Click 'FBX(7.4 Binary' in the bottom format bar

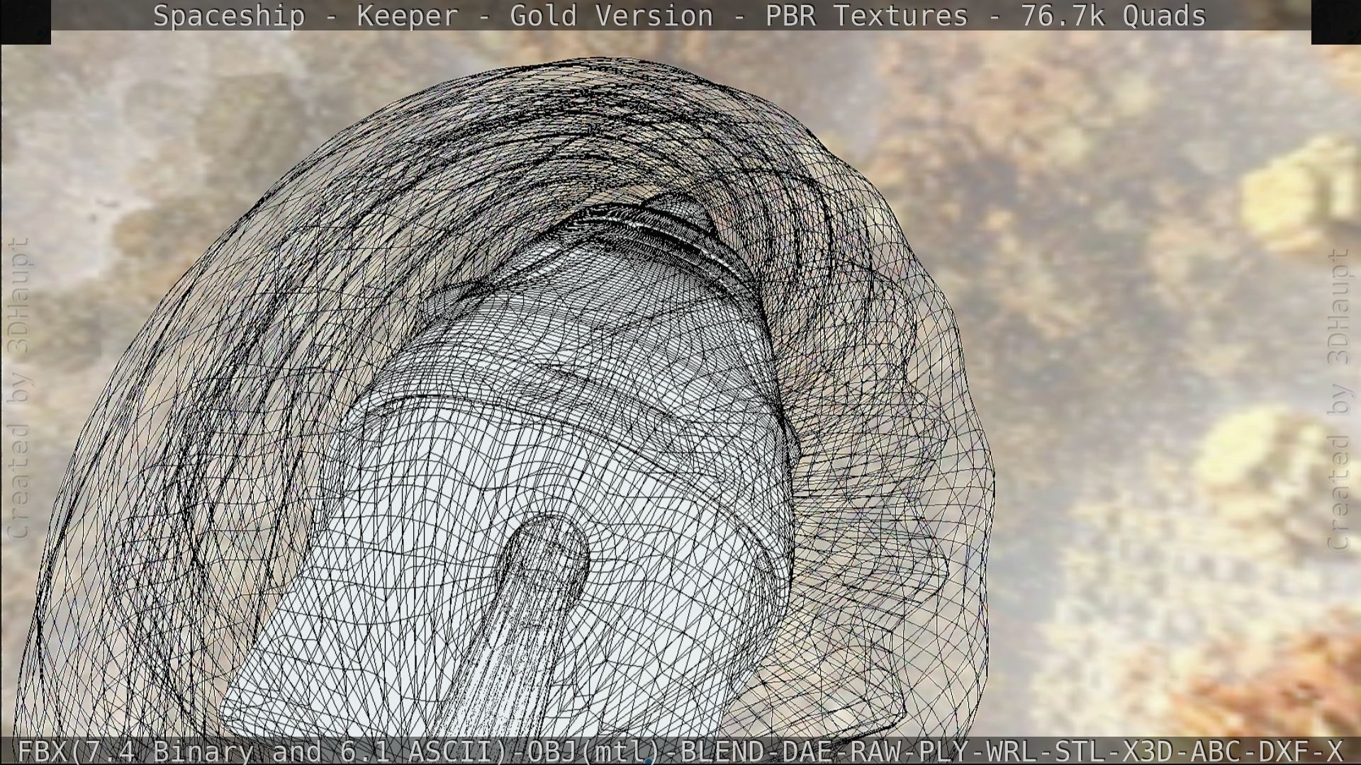135,751
